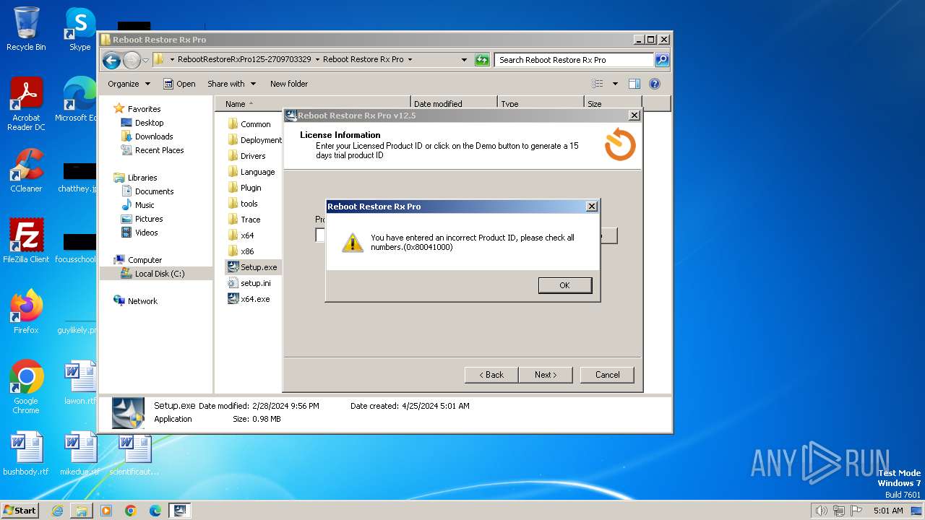925x520 pixels.
Task: Click the taskbar clock showing 5:01 AM
Action: 888,511
